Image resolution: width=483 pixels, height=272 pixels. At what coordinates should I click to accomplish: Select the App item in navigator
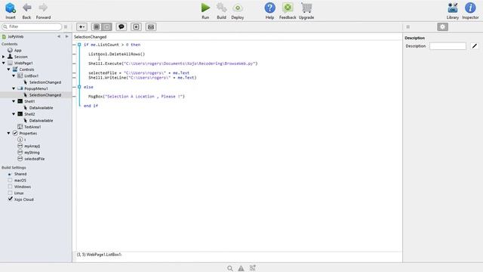click(18, 51)
